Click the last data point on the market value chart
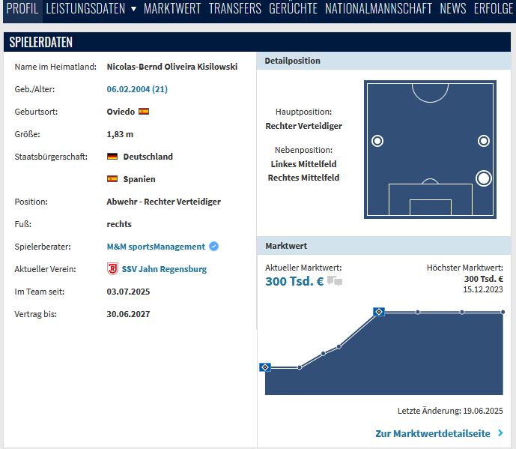The height and width of the screenshot is (449, 516). [x=503, y=312]
